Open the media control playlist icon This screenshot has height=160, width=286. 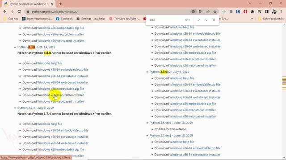[x=260, y=12]
